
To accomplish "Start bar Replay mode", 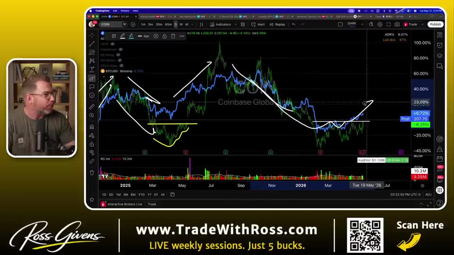I will [277, 24].
